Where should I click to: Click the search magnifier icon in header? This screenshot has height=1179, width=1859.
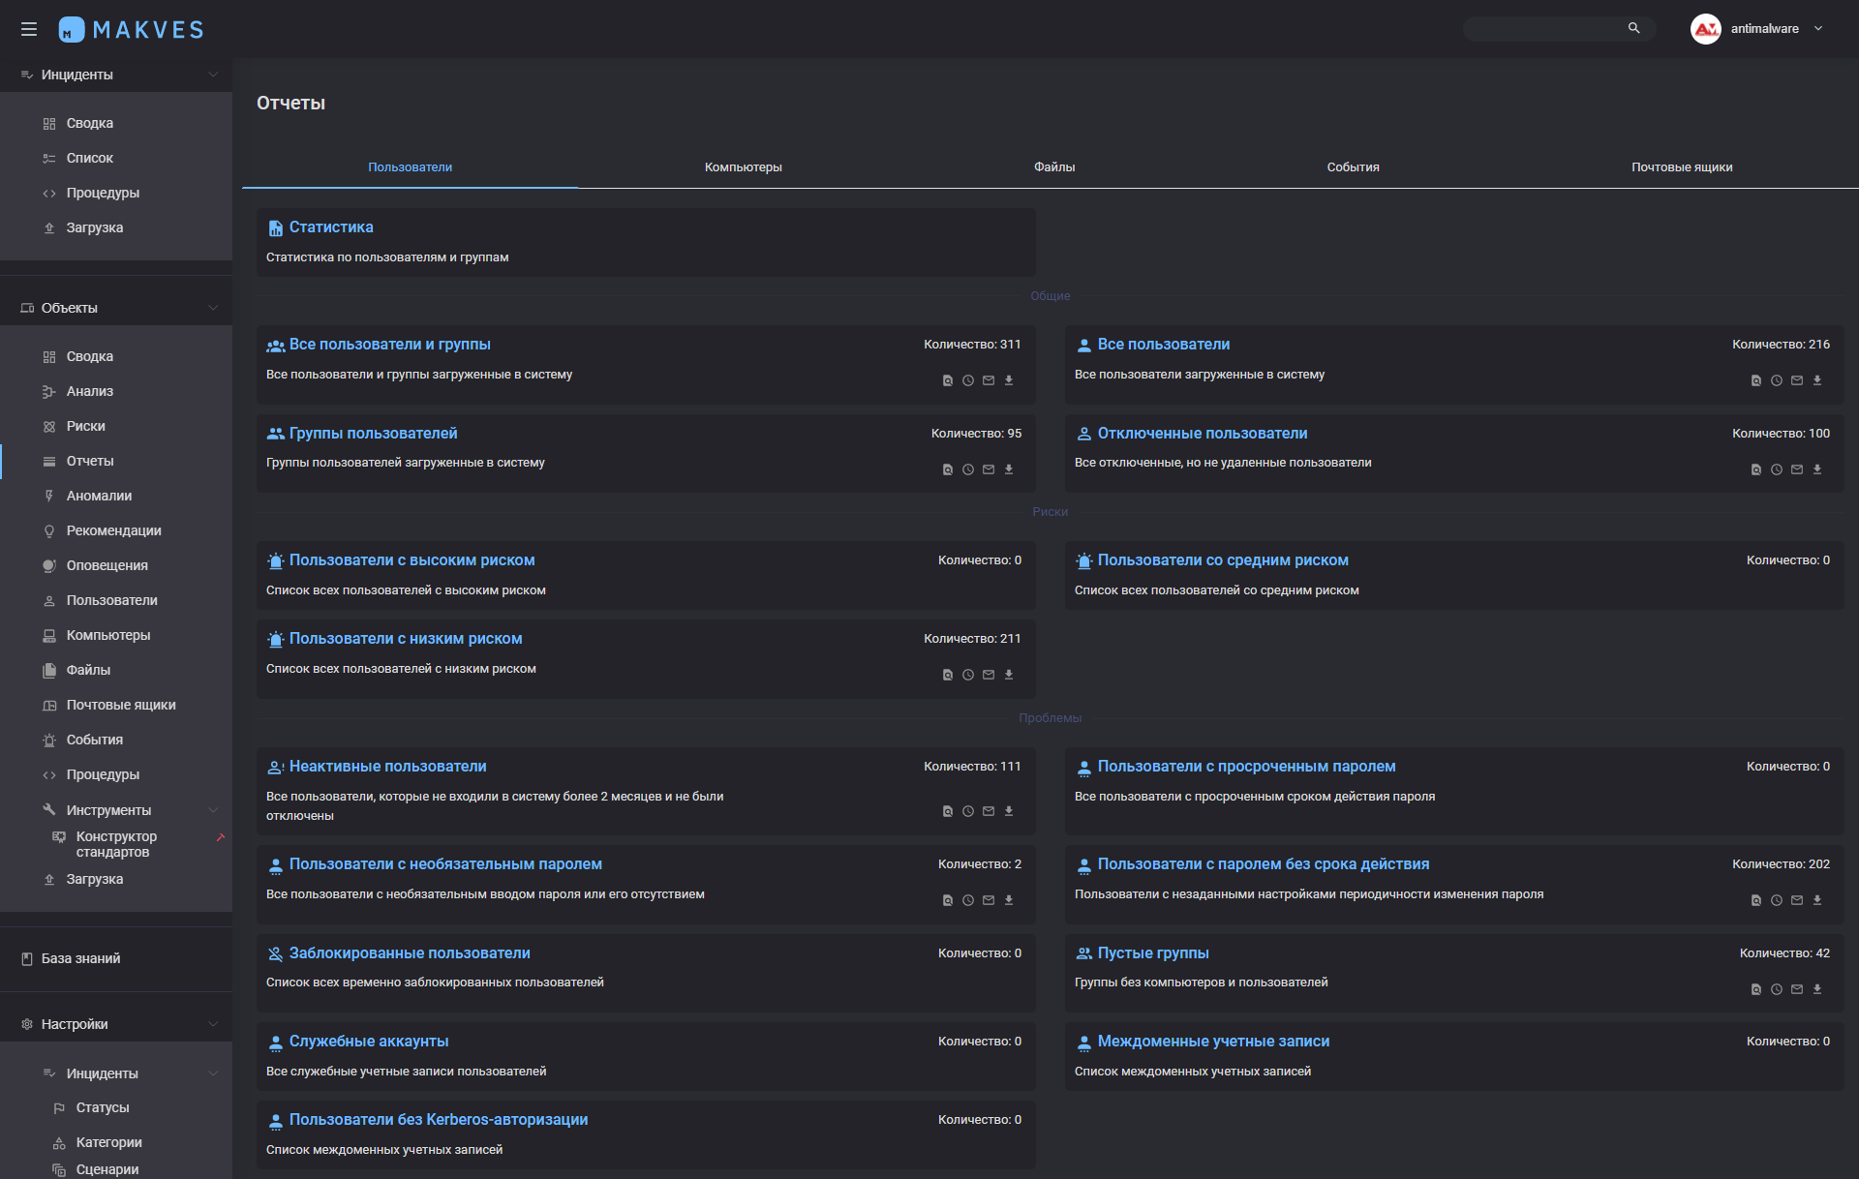[1634, 29]
